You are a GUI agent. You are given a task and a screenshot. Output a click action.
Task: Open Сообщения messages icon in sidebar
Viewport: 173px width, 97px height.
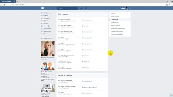point(42,18)
